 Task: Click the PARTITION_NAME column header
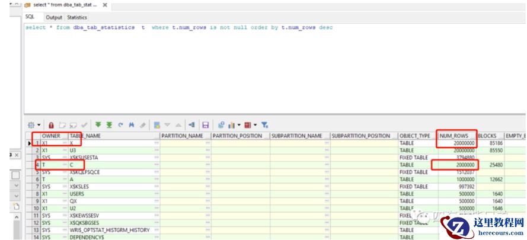(186, 136)
